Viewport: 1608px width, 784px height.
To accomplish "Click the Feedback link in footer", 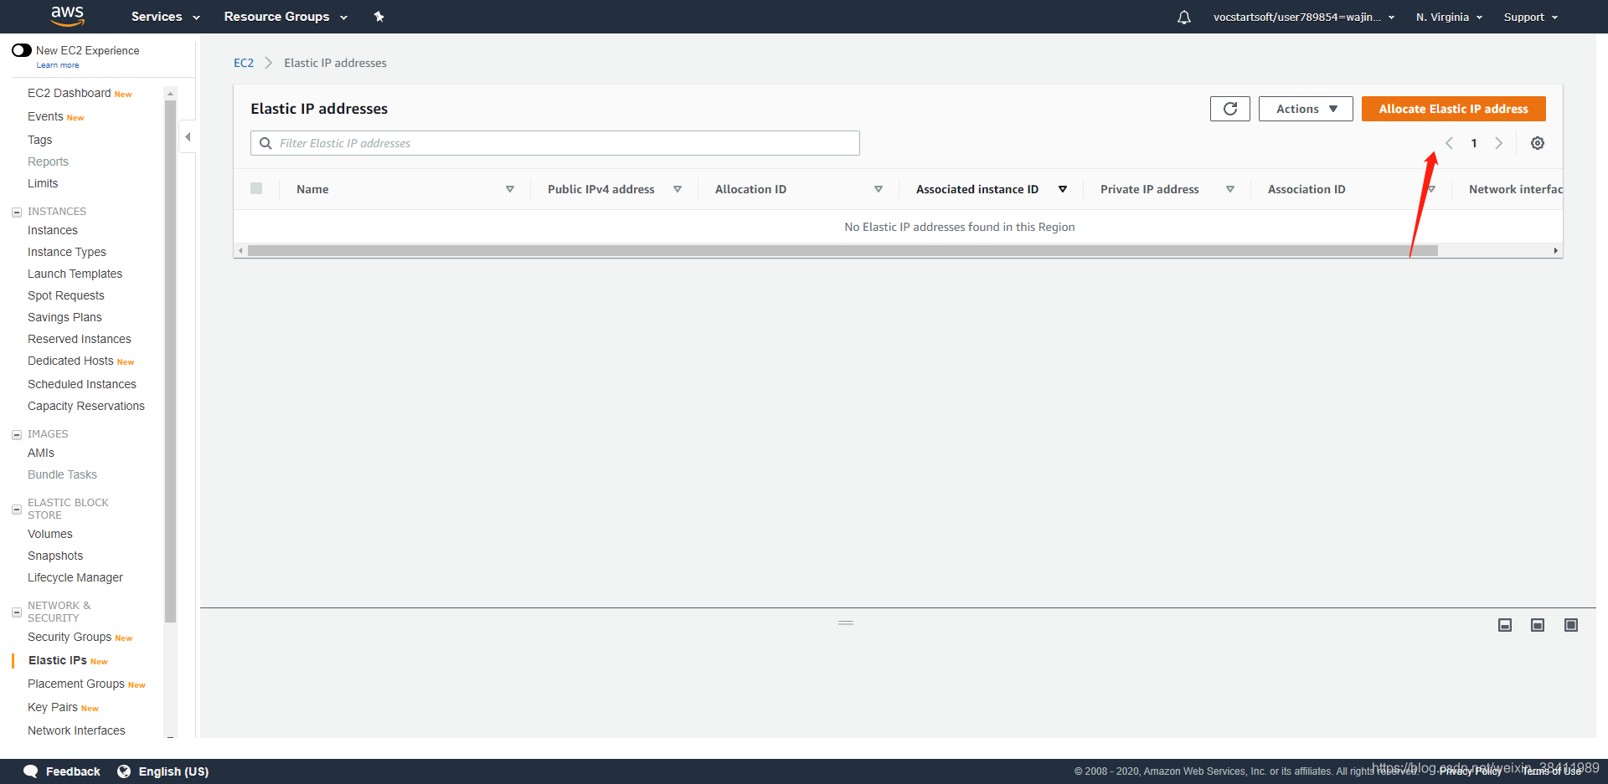I will click(73, 771).
